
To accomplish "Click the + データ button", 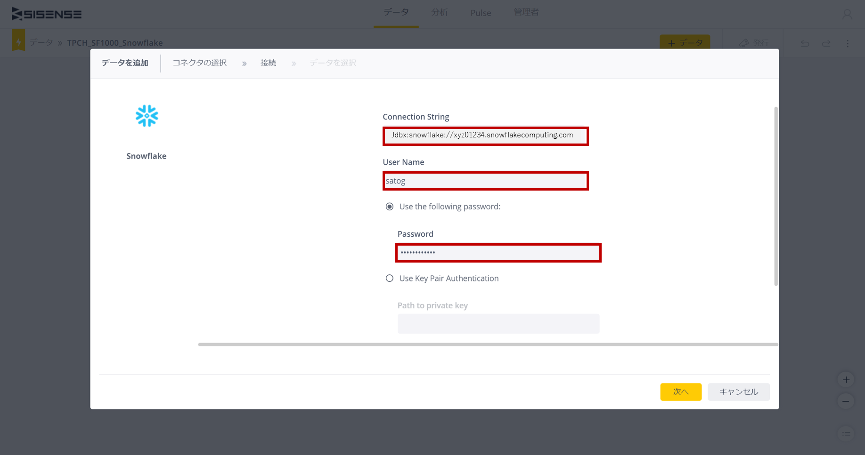I will click(685, 42).
